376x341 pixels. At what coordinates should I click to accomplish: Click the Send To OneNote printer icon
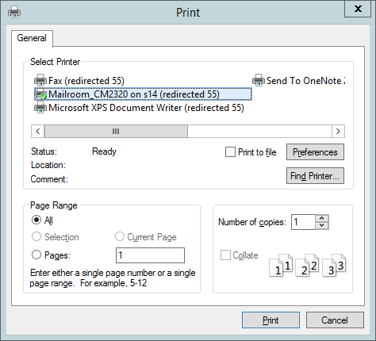(259, 80)
